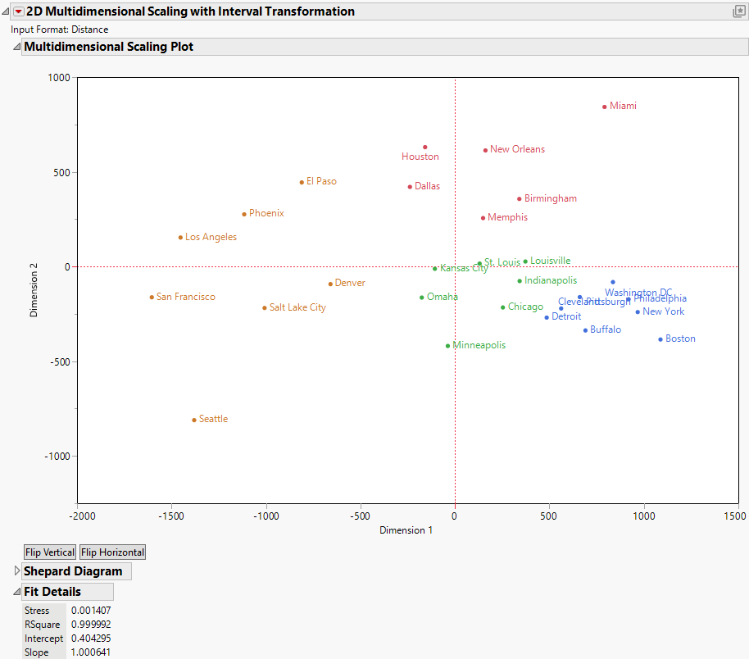Expand the Shepard Diagram section
Image resolution: width=749 pixels, height=659 pixels.
[x=16, y=571]
